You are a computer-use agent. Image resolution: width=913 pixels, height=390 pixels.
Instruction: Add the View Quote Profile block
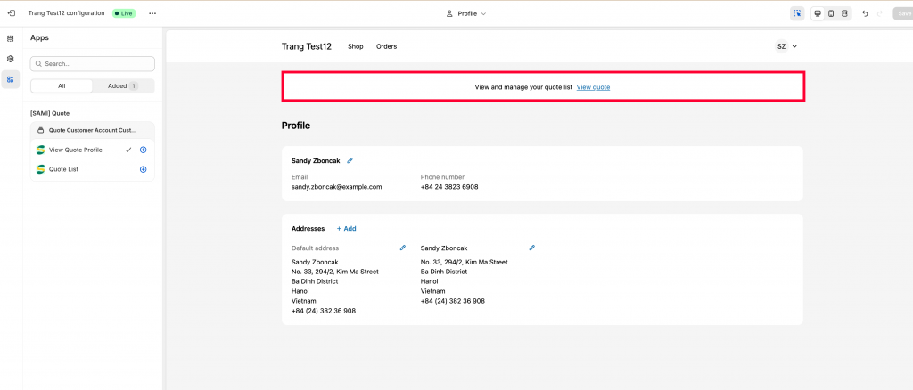(144, 150)
